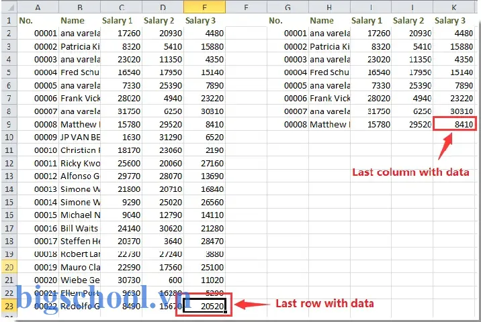Select the highlighted row header 20
The image size is (481, 322).
(x=9, y=267)
